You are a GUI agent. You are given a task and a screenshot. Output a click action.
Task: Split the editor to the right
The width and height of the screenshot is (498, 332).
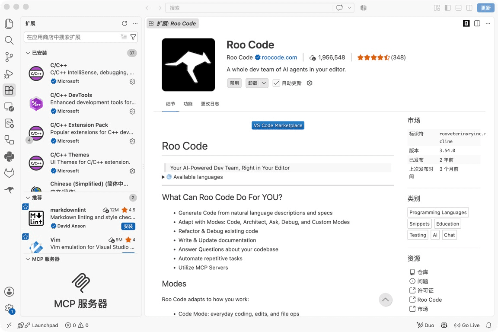tap(477, 23)
